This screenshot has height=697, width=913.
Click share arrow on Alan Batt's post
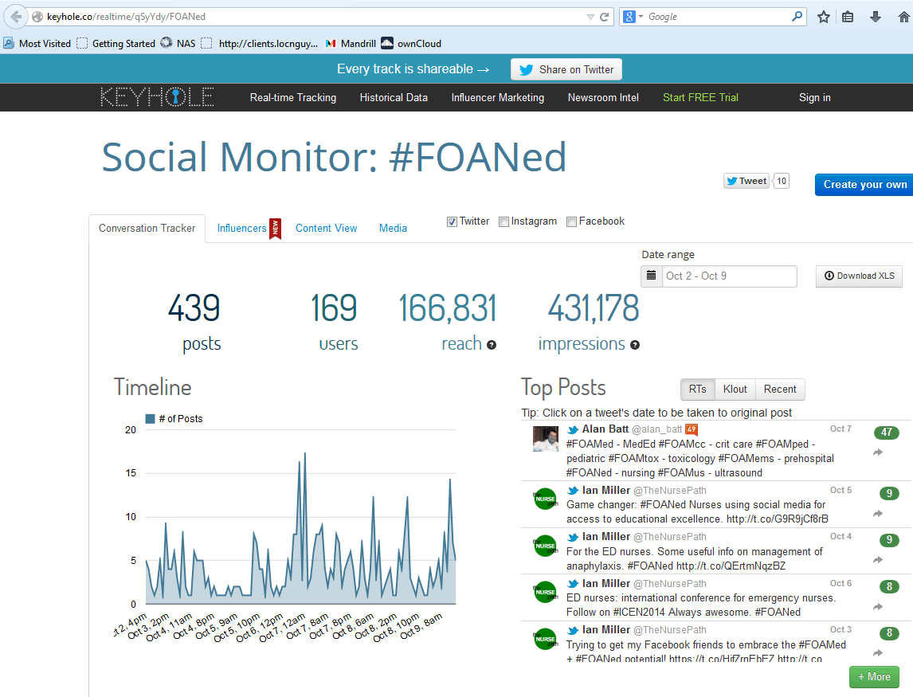point(878,452)
